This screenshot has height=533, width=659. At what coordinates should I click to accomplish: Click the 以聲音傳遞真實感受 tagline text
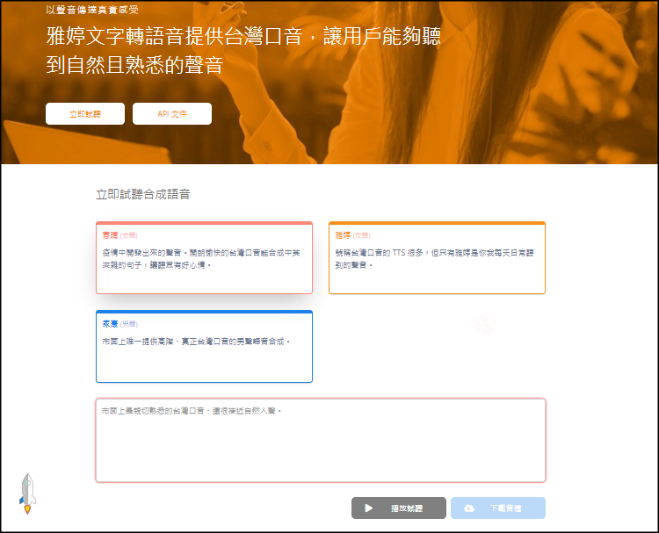(x=92, y=11)
